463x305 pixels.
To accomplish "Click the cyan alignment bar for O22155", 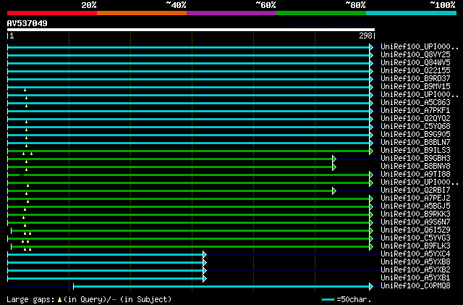I will (188, 71).
